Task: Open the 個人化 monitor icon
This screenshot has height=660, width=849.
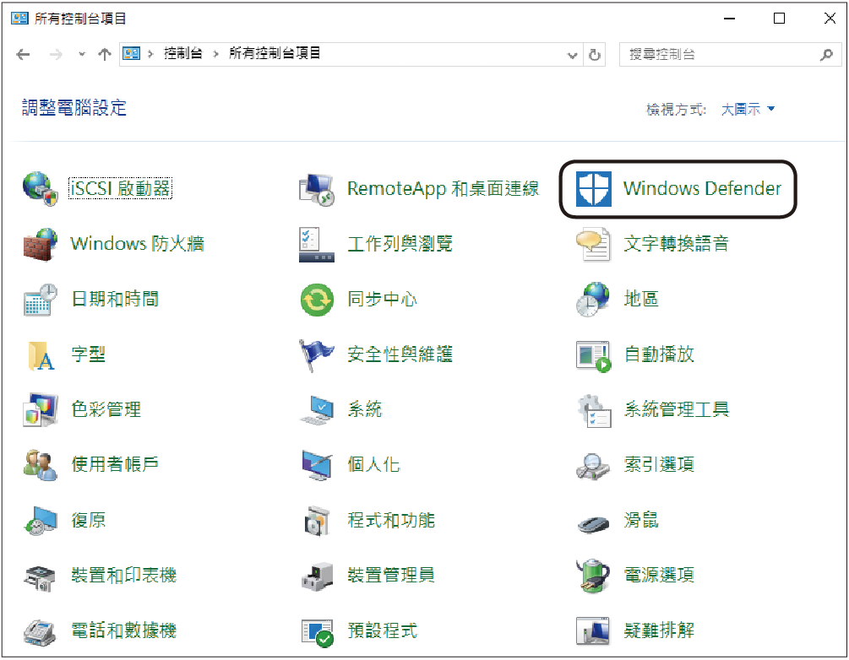Action: pos(317,465)
